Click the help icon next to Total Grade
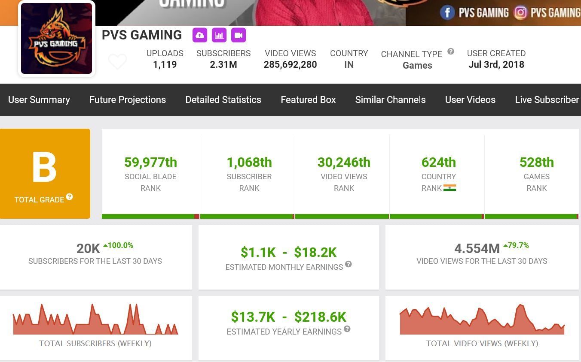Image resolution: width=581 pixels, height=362 pixels. [69, 197]
